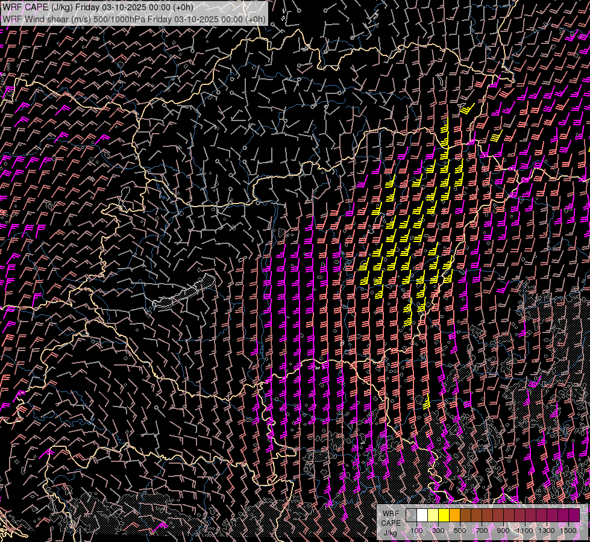590x542 pixels.
Task: Pick the bright yellow legend color box
Action: [x=444, y=515]
